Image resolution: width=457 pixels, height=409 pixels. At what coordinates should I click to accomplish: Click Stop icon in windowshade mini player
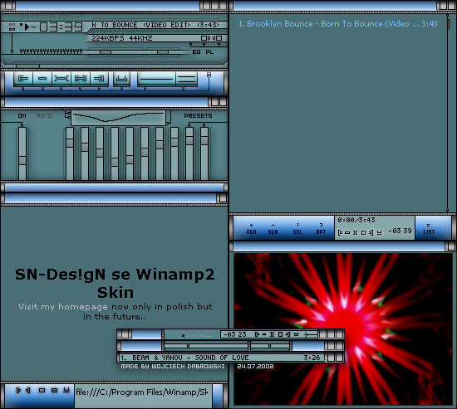pos(280,334)
